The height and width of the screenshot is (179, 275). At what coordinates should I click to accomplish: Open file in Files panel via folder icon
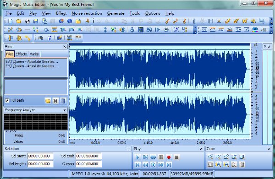pyautogui.click(x=48, y=101)
